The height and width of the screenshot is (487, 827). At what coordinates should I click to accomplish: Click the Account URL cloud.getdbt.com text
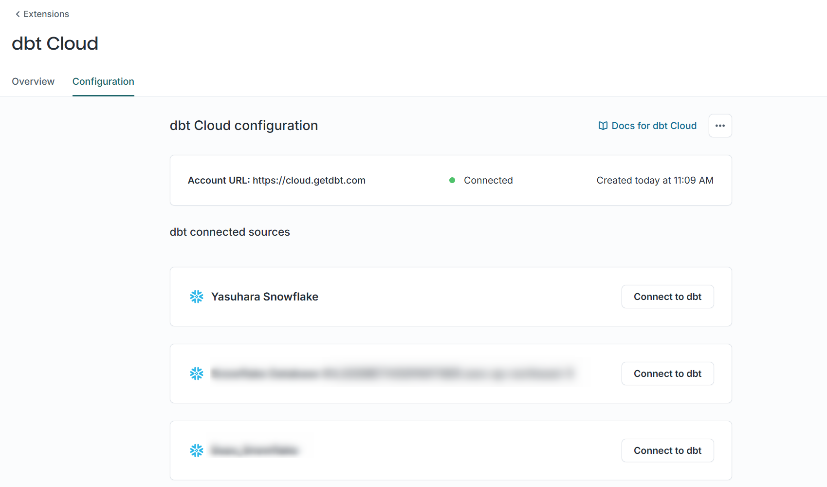[276, 180]
